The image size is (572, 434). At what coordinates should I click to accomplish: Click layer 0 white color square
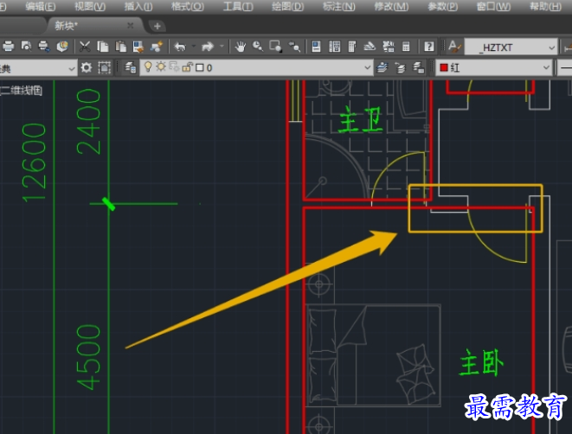pos(200,67)
